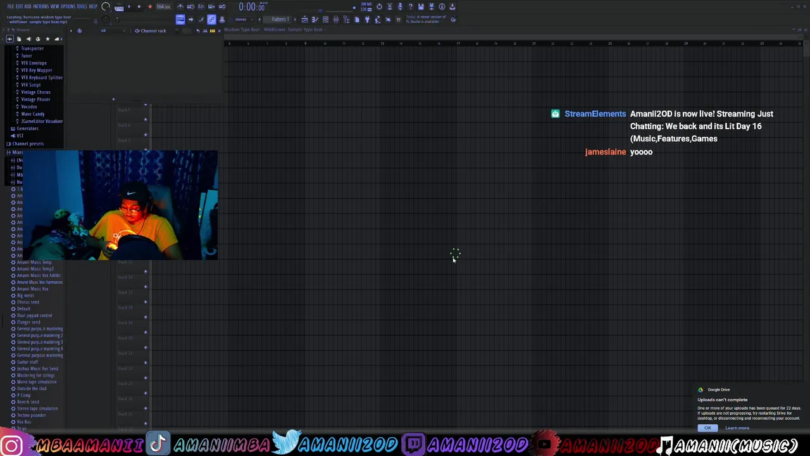
Task: Click the star favorites icon in browser
Action: point(47,39)
